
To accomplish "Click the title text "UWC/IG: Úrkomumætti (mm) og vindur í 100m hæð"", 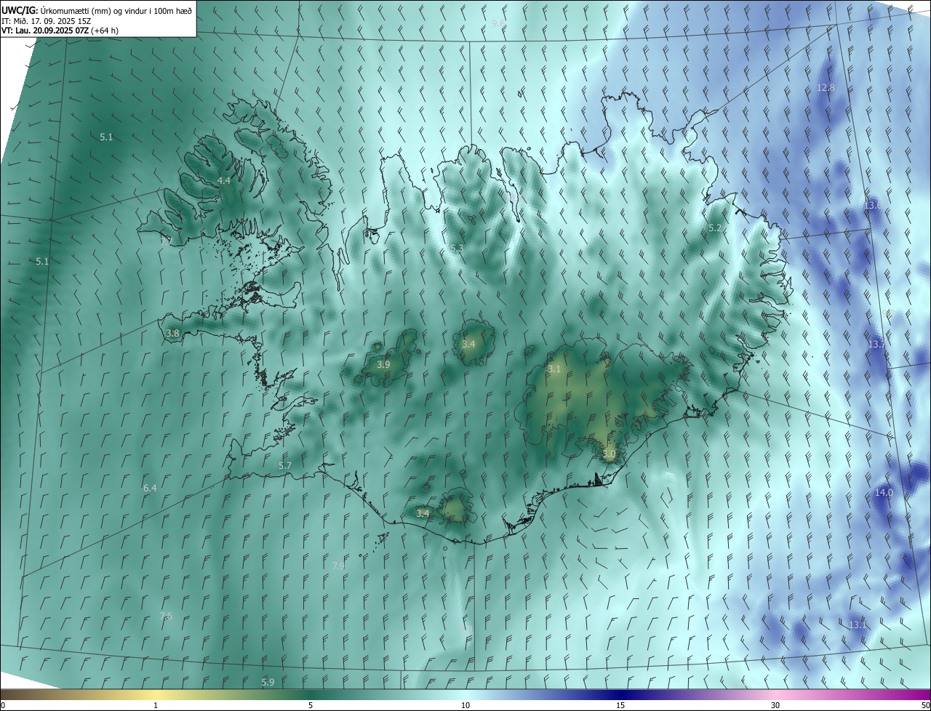I will click(x=97, y=10).
